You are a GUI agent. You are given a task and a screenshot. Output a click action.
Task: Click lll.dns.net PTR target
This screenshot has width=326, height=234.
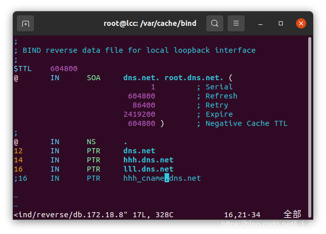148,169
